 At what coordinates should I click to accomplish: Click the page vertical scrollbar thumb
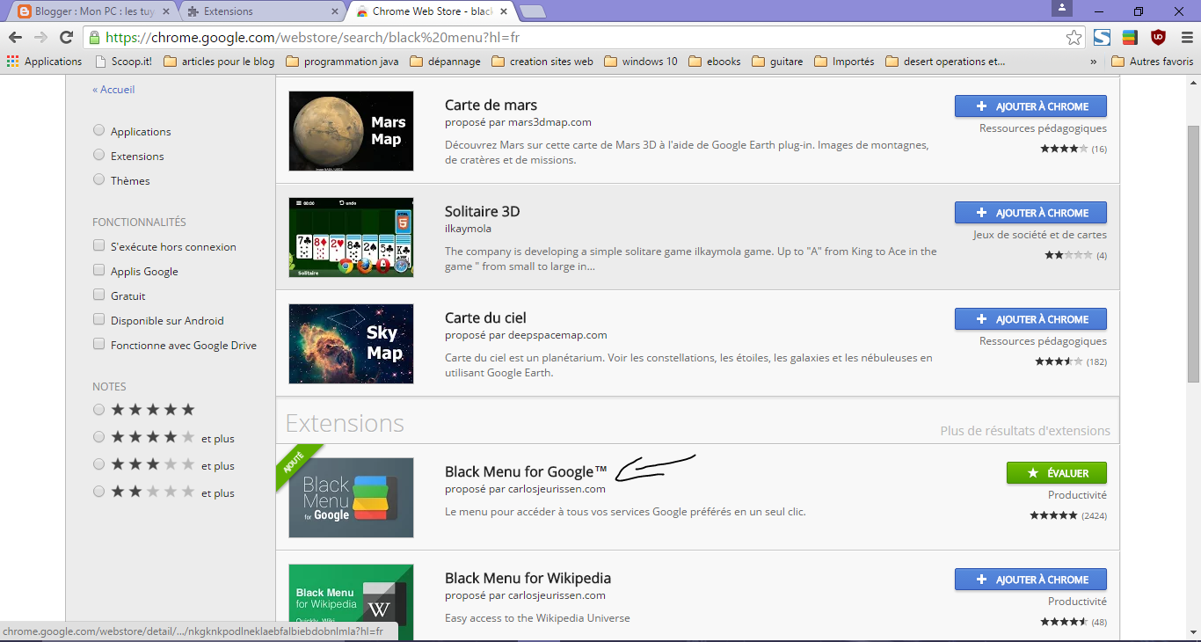coord(1193,253)
